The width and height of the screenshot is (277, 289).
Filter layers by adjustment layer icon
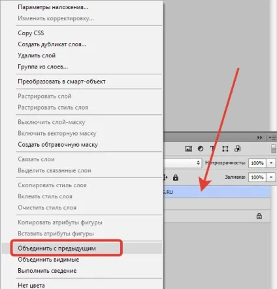pyautogui.click(x=201, y=149)
